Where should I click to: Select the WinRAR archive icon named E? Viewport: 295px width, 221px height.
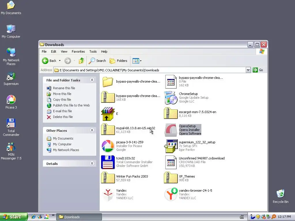(108, 114)
